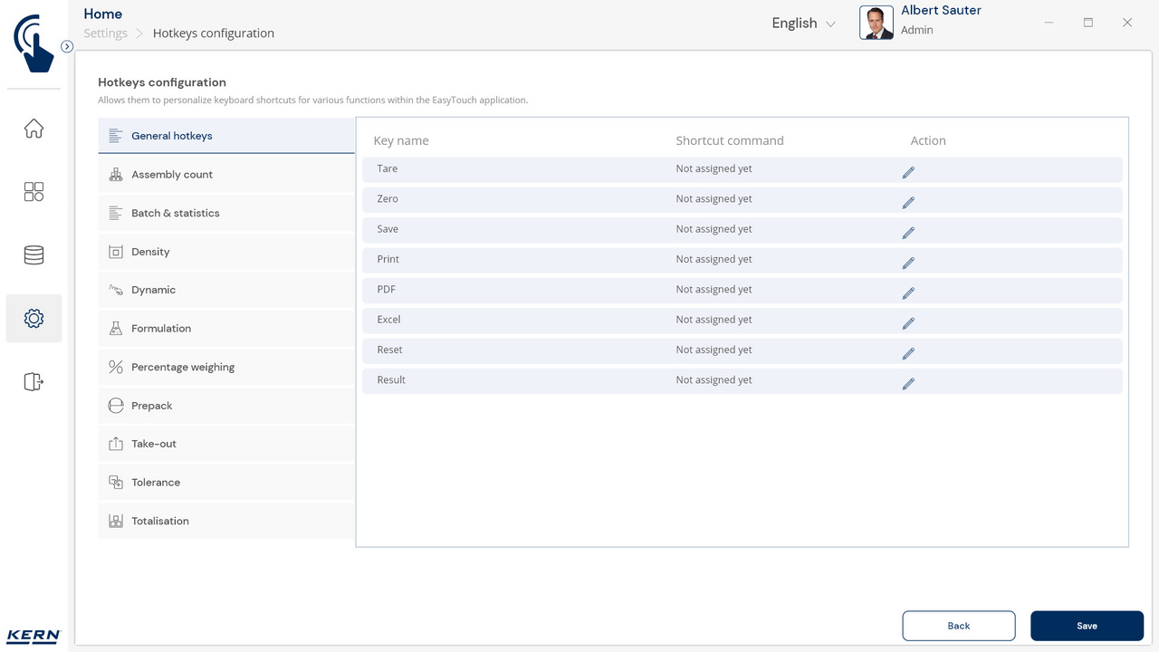The height and width of the screenshot is (652, 1159).
Task: Open the applications grid icon in the sidebar
Action: coord(34,192)
